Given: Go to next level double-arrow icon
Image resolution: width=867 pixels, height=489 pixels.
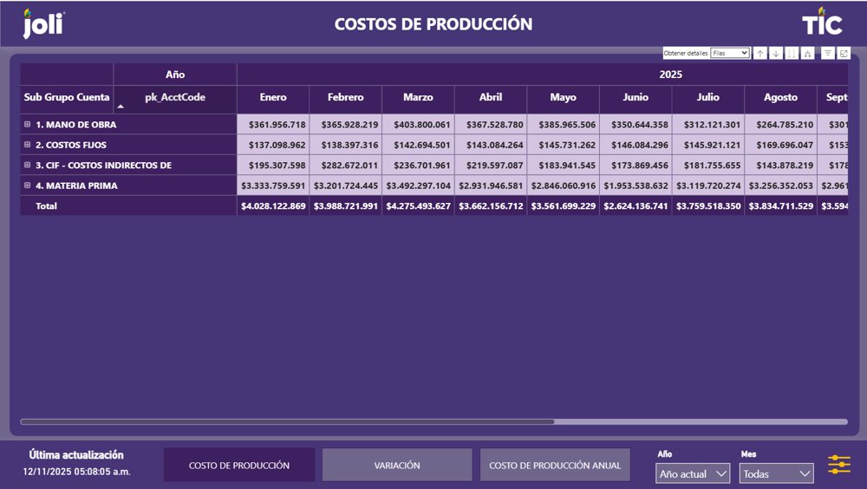Looking at the screenshot, I should pos(792,54).
